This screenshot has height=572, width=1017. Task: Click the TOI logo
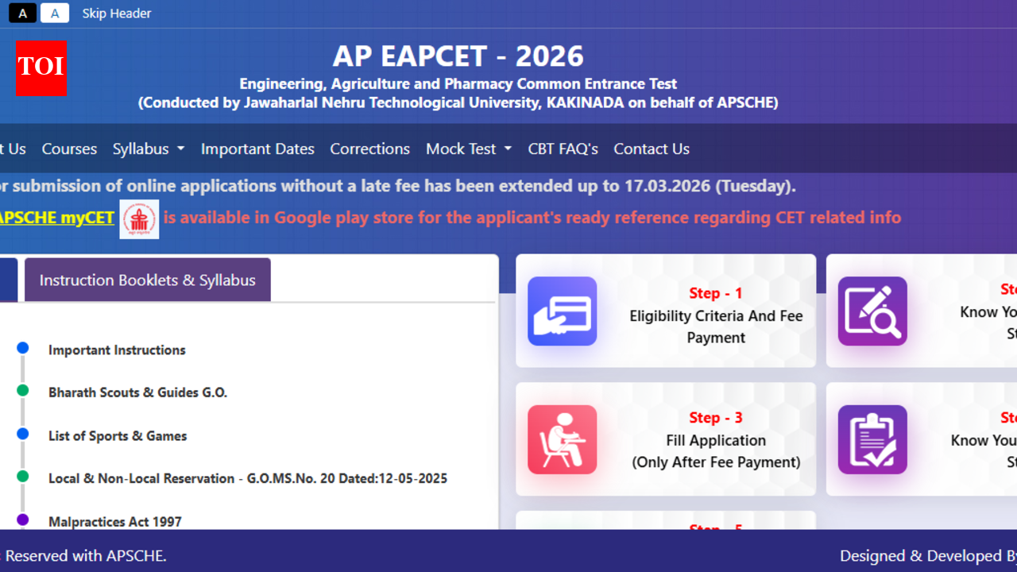[41, 69]
